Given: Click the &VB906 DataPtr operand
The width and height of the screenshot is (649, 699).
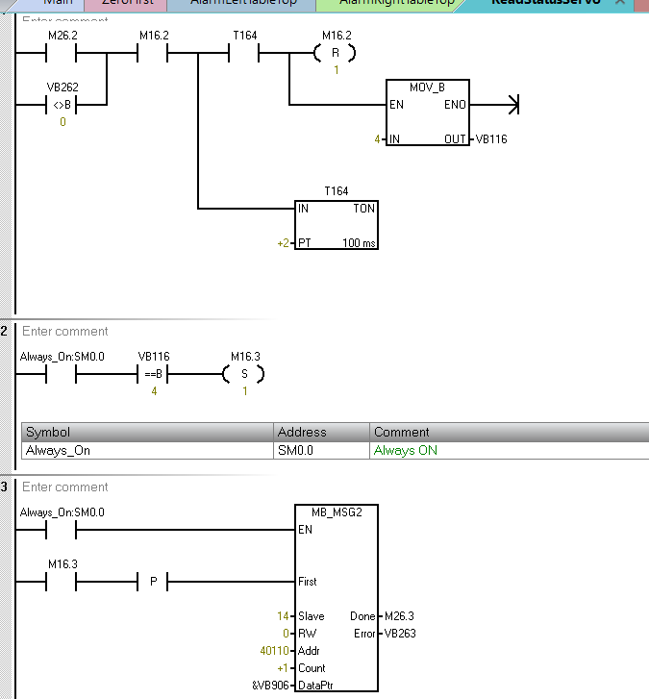Looking at the screenshot, I should (x=269, y=686).
